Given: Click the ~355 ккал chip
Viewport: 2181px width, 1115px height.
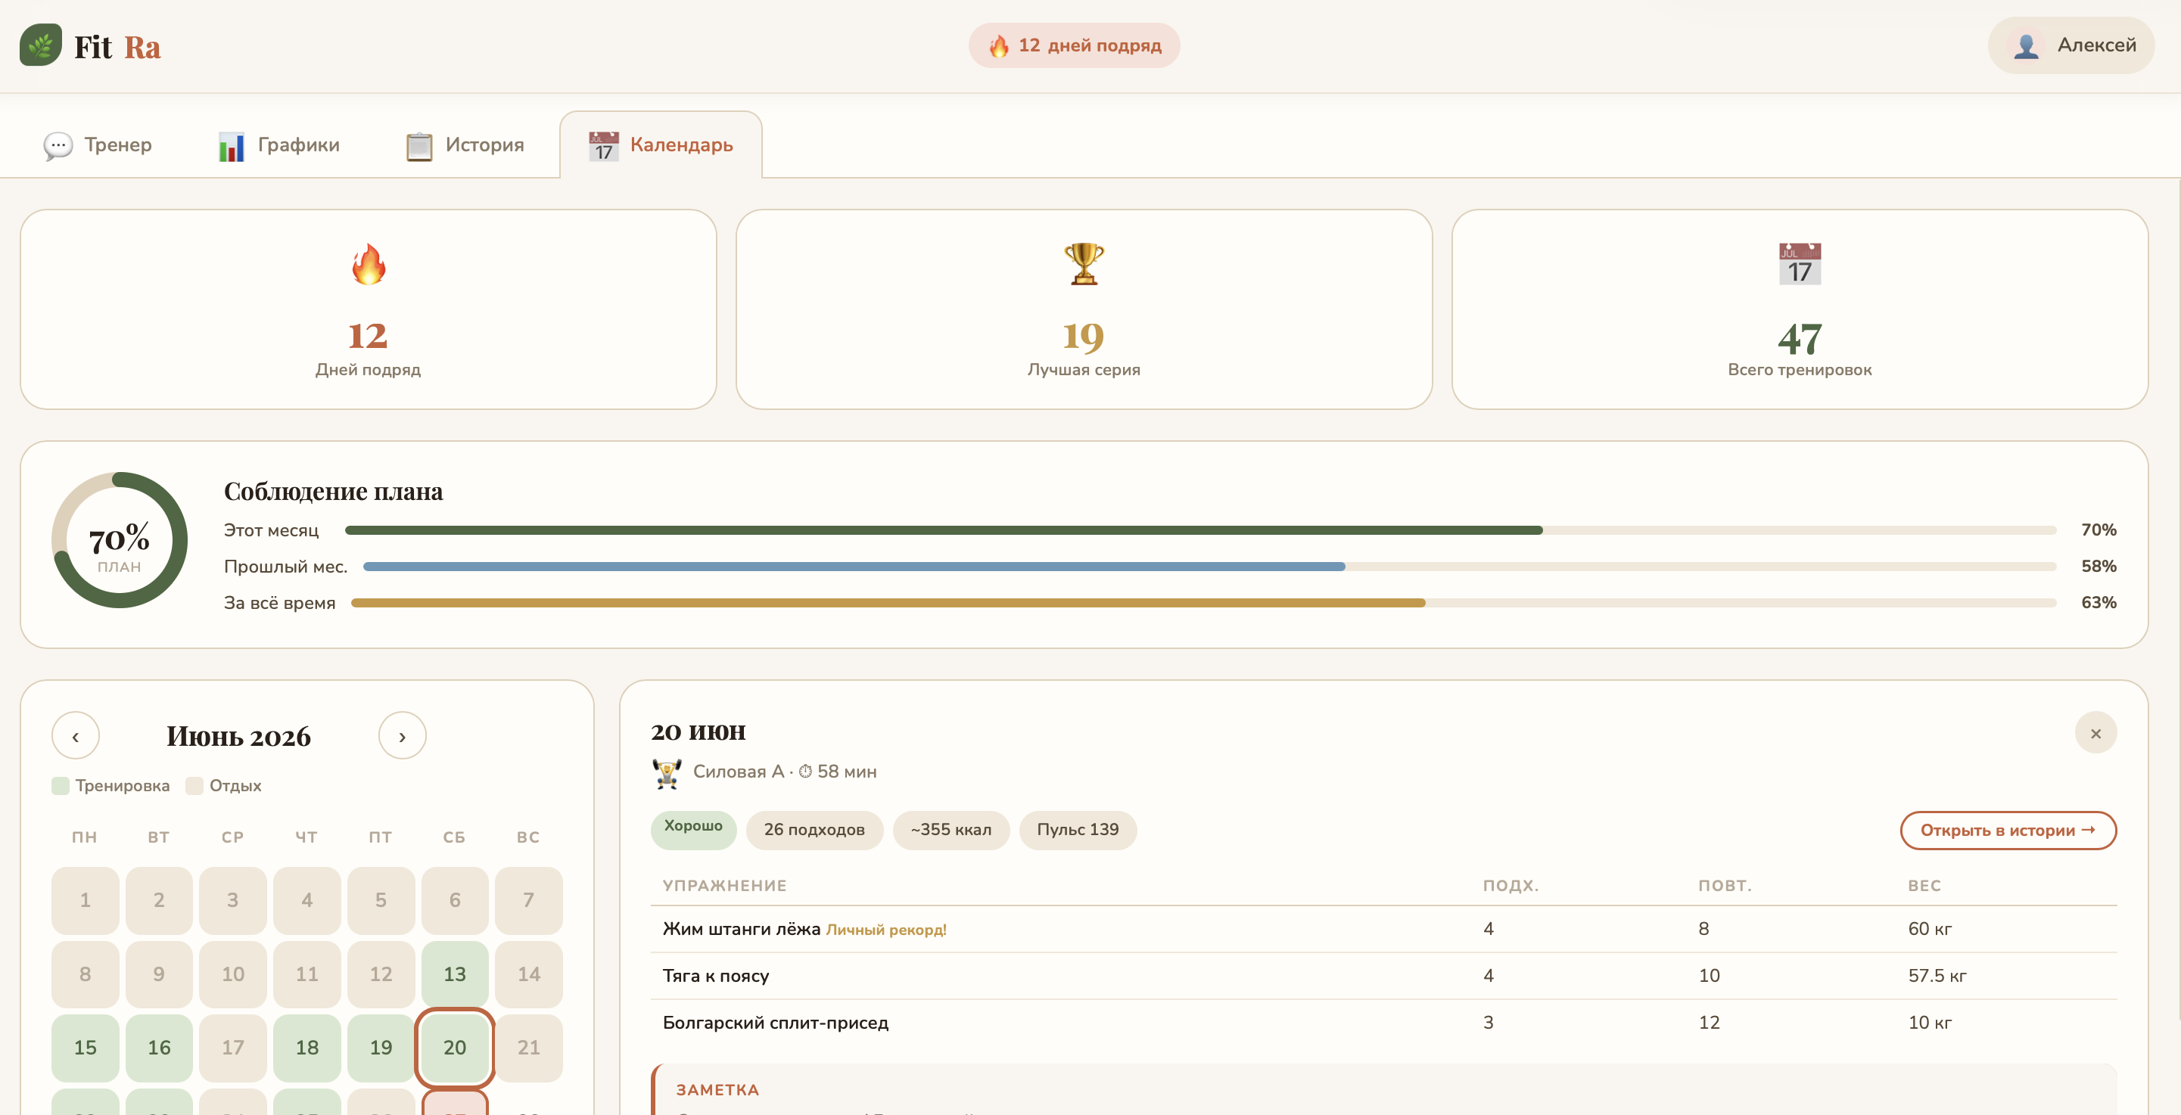Looking at the screenshot, I should [950, 831].
